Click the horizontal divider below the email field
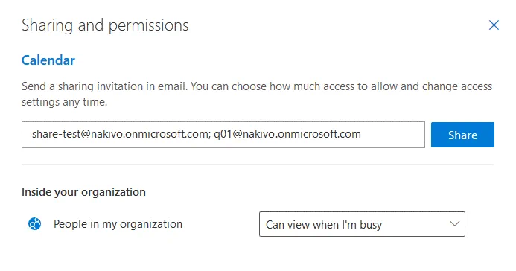The width and height of the screenshot is (516, 271). [x=258, y=164]
